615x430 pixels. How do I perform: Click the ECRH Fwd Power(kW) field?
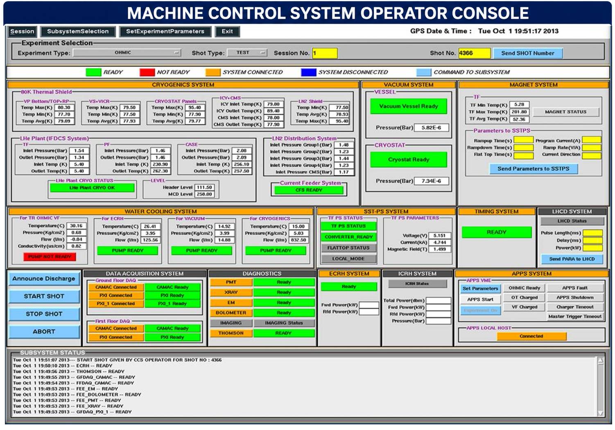point(369,305)
